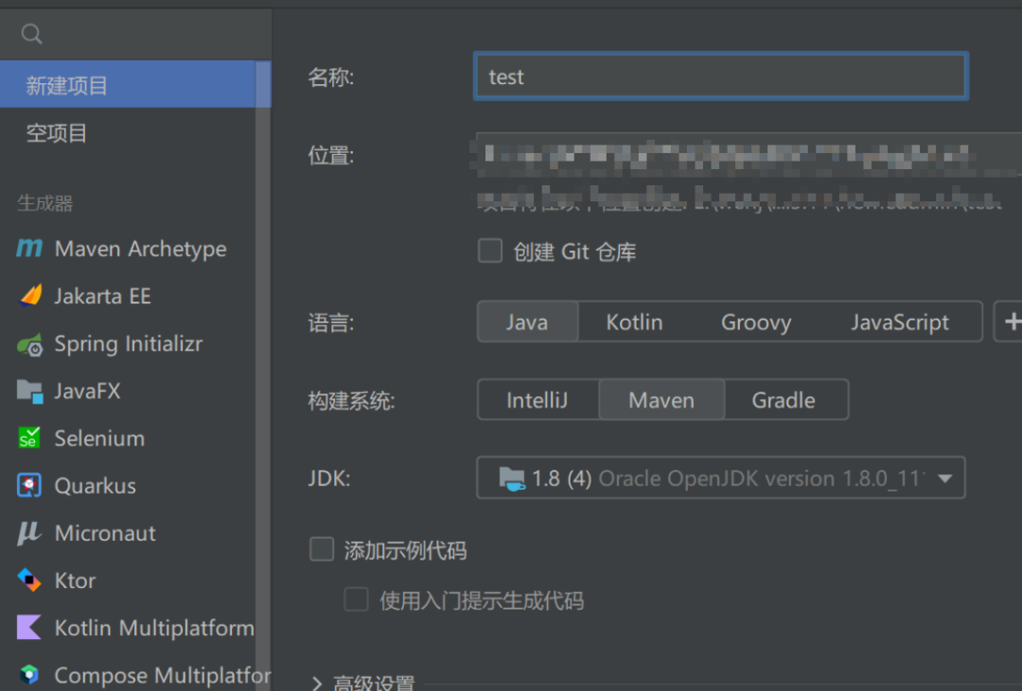Click the search magnifier icon
The image size is (1022, 691).
[x=31, y=33]
